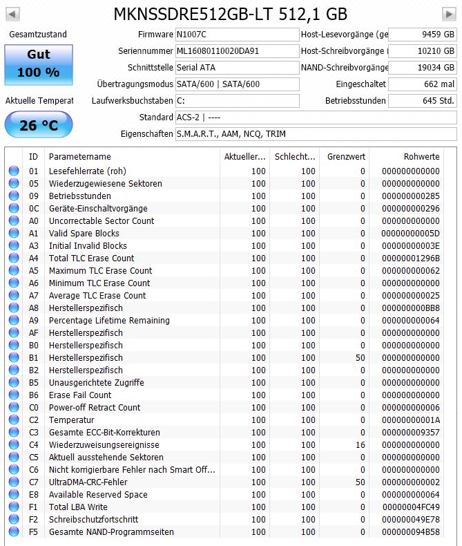Click raw value 000000000BB8
The image size is (462, 546).
[411, 308]
